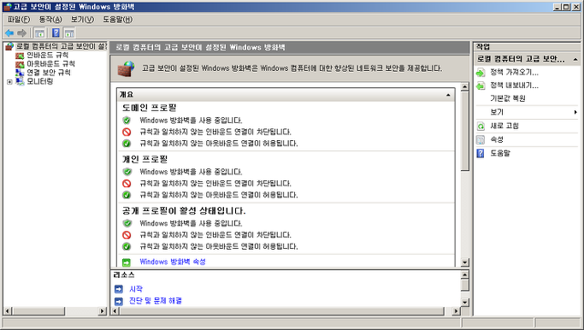This screenshot has width=584, height=330.
Task: Click the blue arrow icon beside 시작
Action: click(x=119, y=289)
